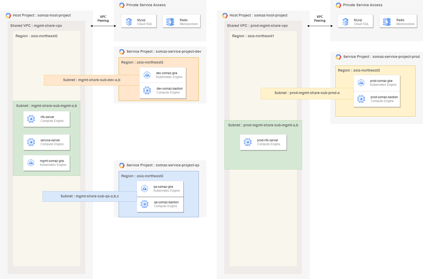The height and width of the screenshot is (279, 423).
Task: Click the mgmt-somaz-gke Kubernetes Engine icon
Action: click(x=31, y=163)
